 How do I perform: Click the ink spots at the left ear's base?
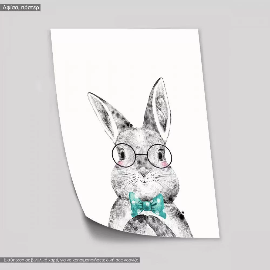[130, 125]
